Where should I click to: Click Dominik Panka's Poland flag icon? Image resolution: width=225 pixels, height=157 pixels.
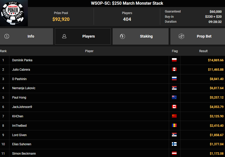coord(174,60)
